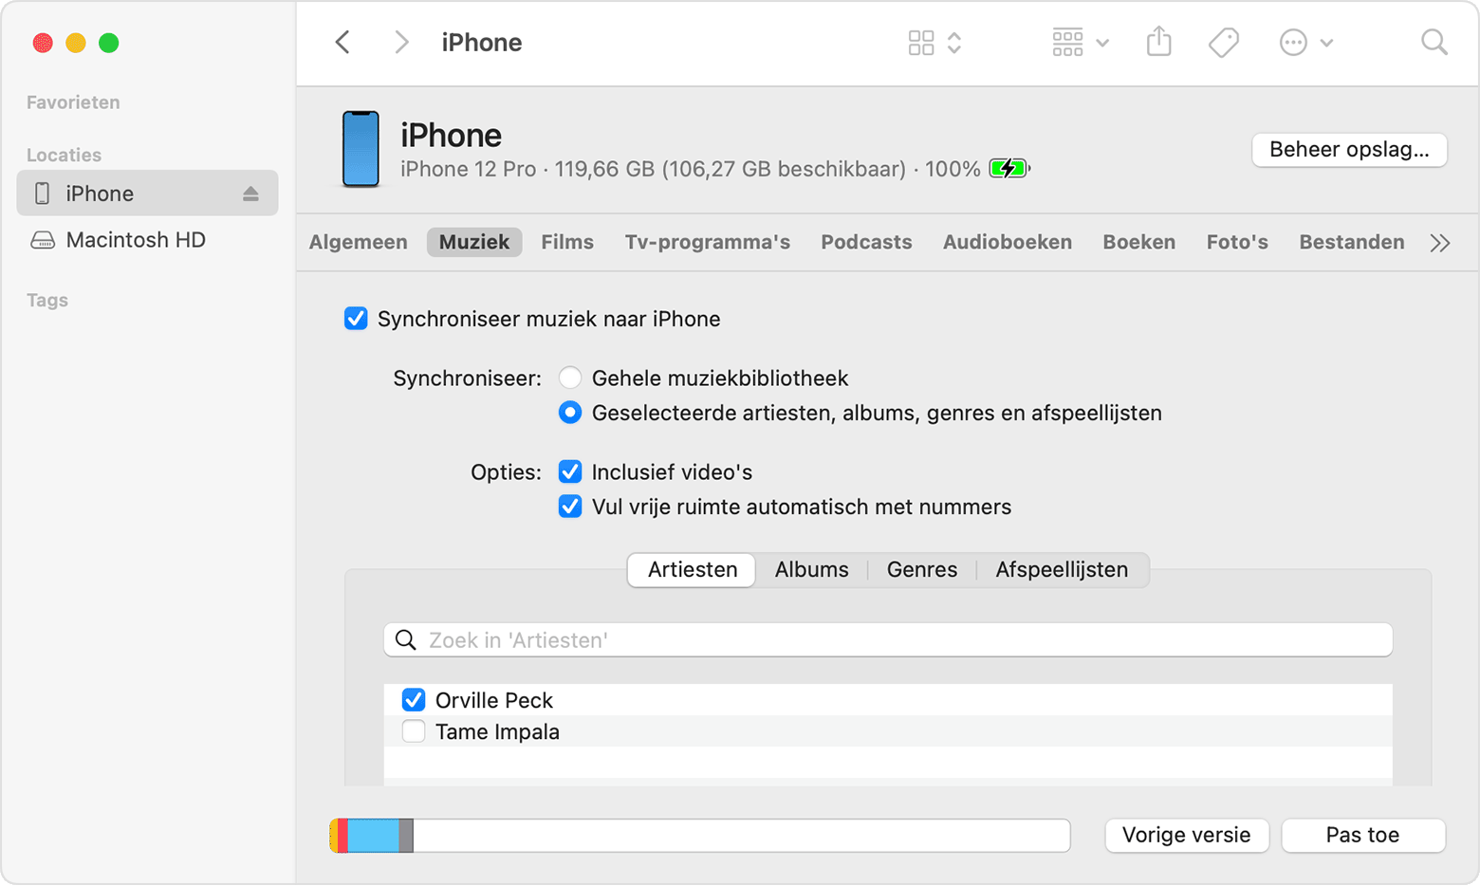Expand group-by dropdown arrow
1480x886 pixels.
point(1102,44)
